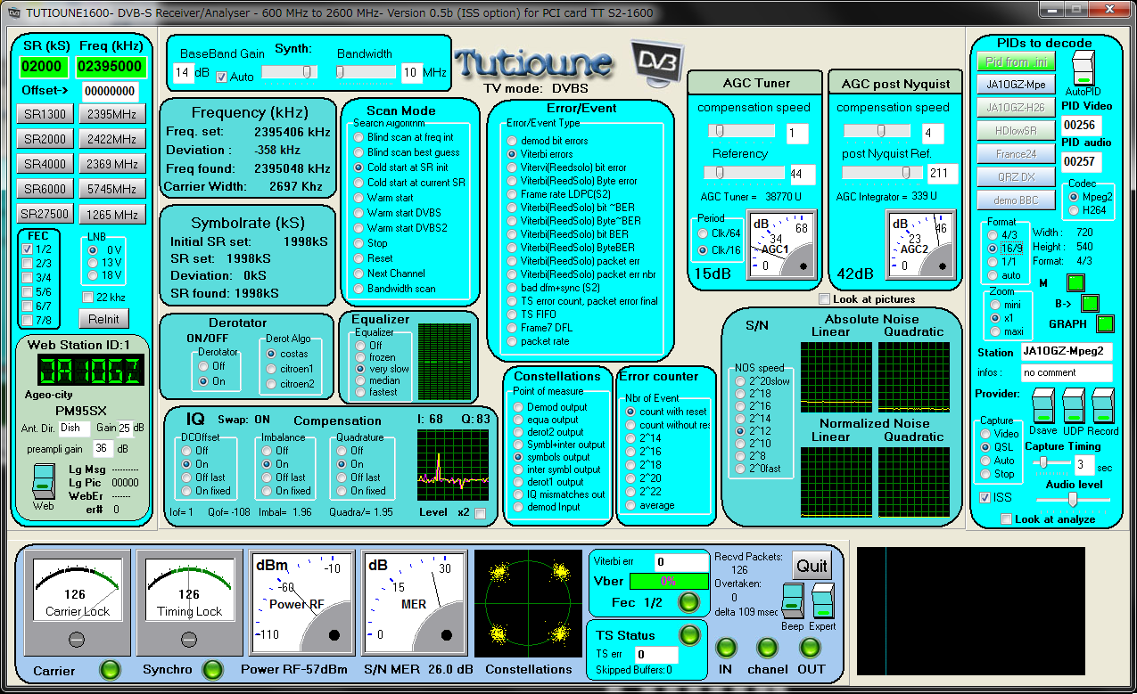Image resolution: width=1137 pixels, height=694 pixels.
Task: Flip the UDP switch
Action: (x=1074, y=406)
